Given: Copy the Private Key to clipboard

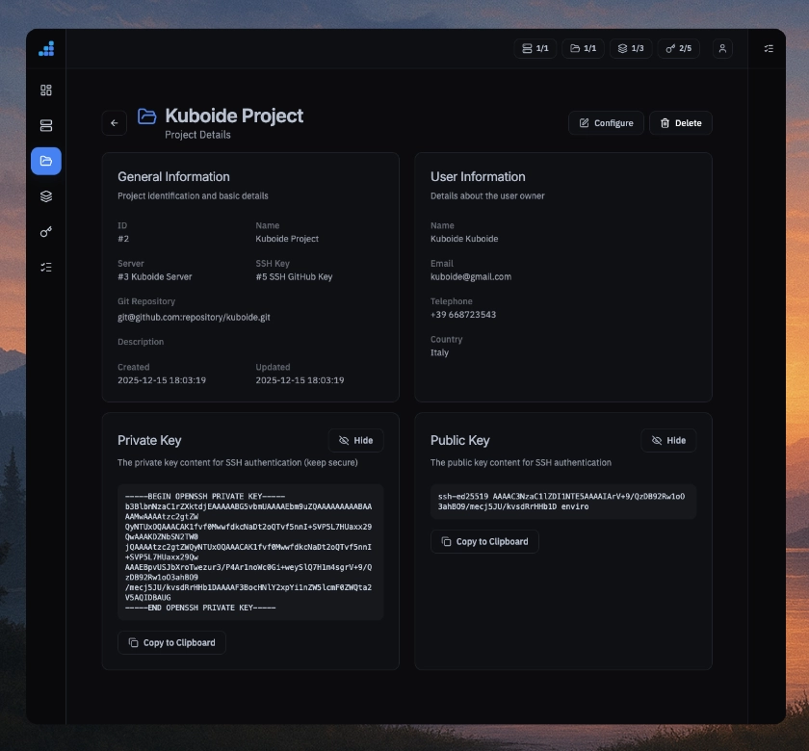Looking at the screenshot, I should coord(171,642).
